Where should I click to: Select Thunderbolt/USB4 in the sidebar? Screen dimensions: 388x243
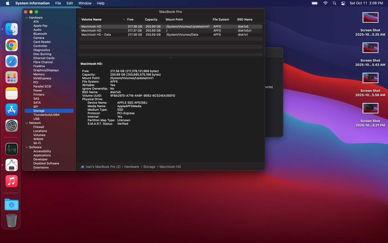pyautogui.click(x=46, y=115)
